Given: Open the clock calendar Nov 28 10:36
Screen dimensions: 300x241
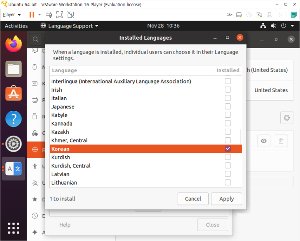Looking at the screenshot, I should coord(163,26).
